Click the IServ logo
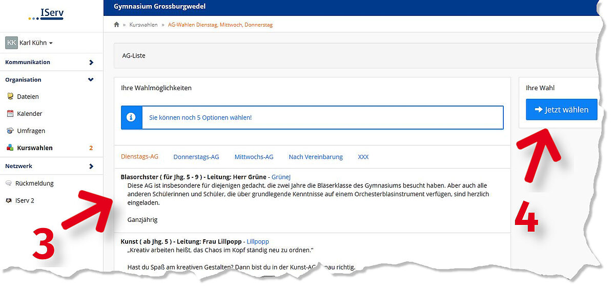This screenshot has height=289, width=615. coord(46,15)
